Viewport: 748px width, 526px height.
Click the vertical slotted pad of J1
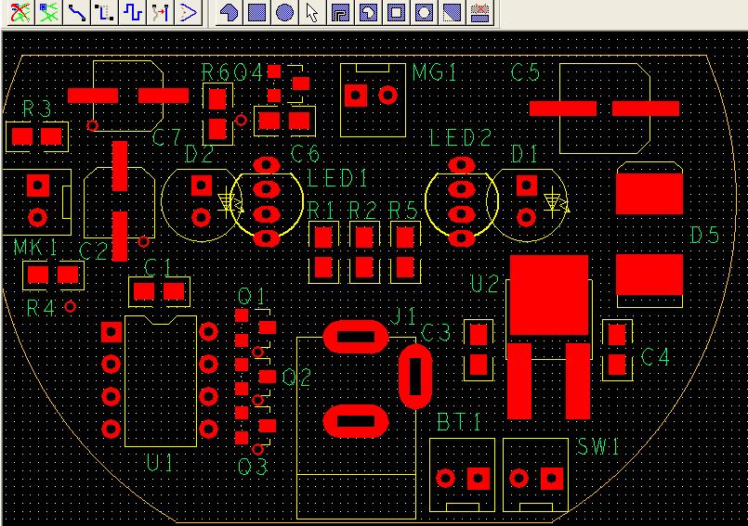pyautogui.click(x=415, y=377)
